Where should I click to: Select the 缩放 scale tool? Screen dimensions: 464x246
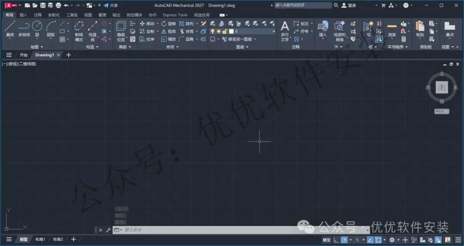pos(169,39)
